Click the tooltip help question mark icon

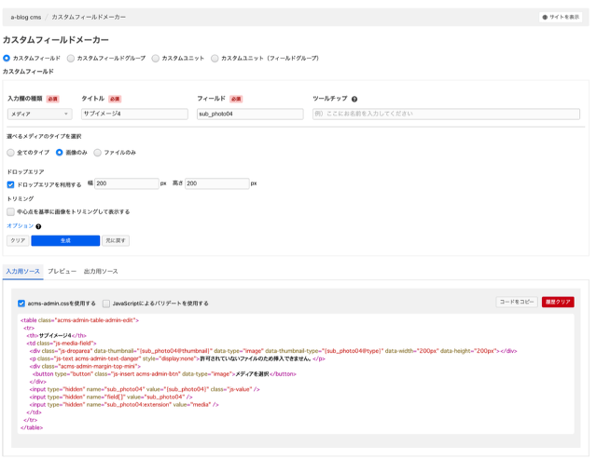click(354, 99)
